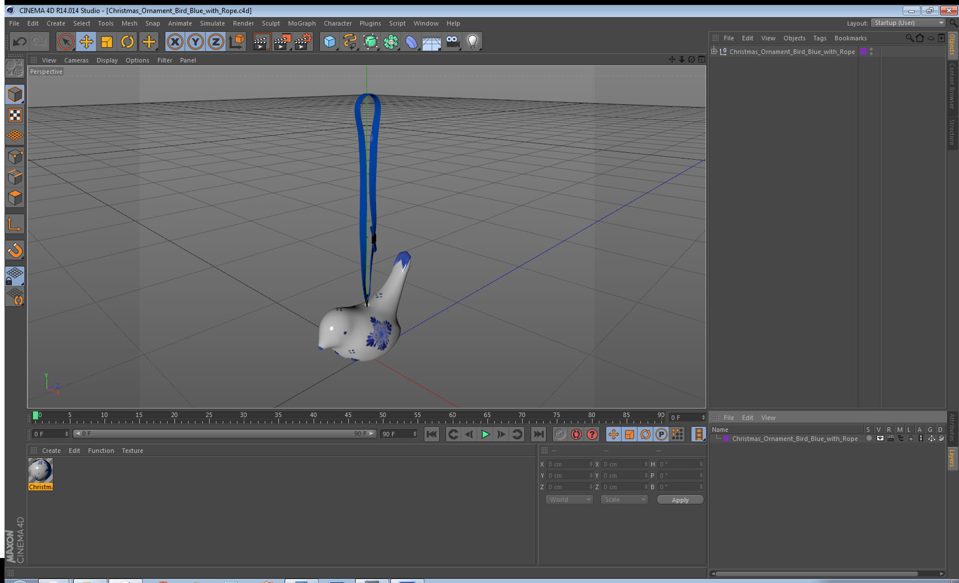Click search icon in Object Manager
Screen dimensions: 959x583
(x=910, y=38)
